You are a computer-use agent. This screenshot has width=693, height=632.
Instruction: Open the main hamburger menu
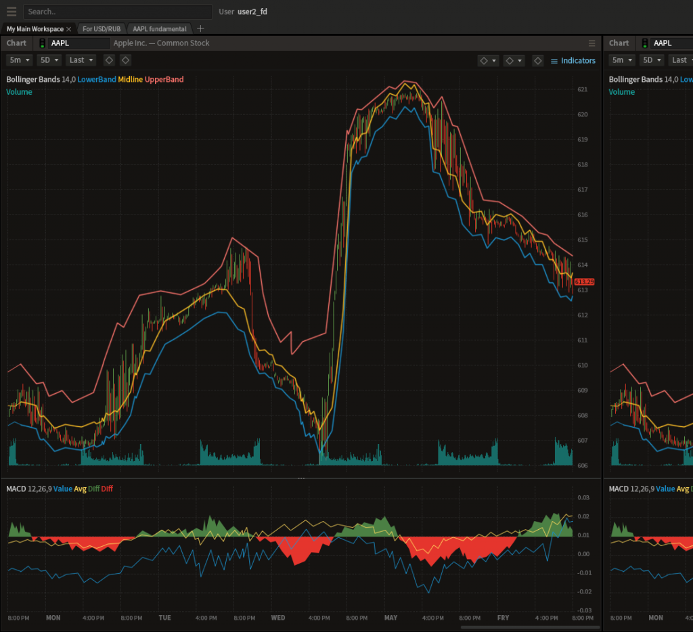point(12,12)
